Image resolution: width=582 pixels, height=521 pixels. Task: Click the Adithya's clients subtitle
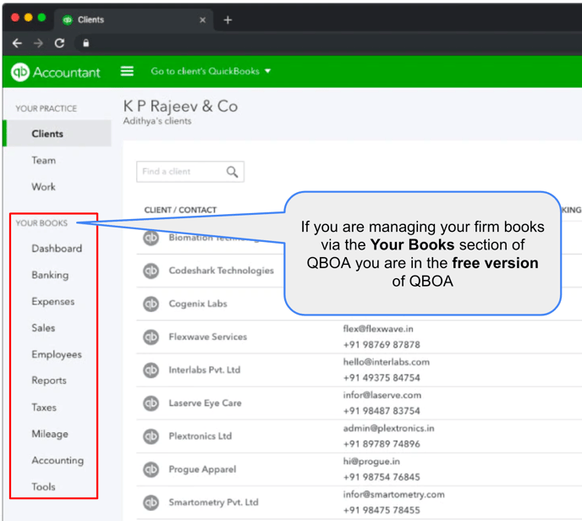157,121
